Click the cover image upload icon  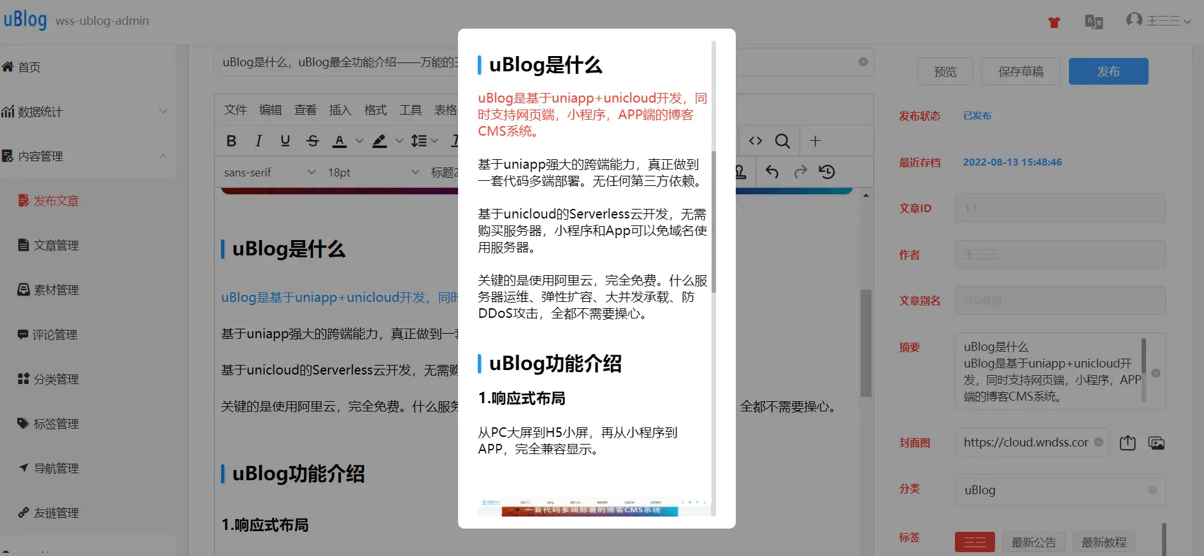pos(1128,443)
